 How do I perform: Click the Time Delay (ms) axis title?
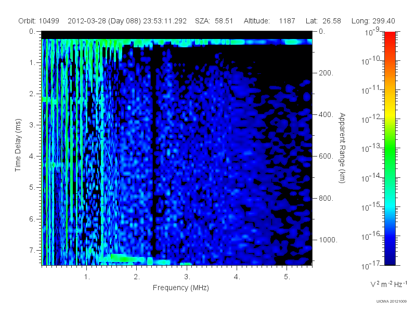pos(18,146)
